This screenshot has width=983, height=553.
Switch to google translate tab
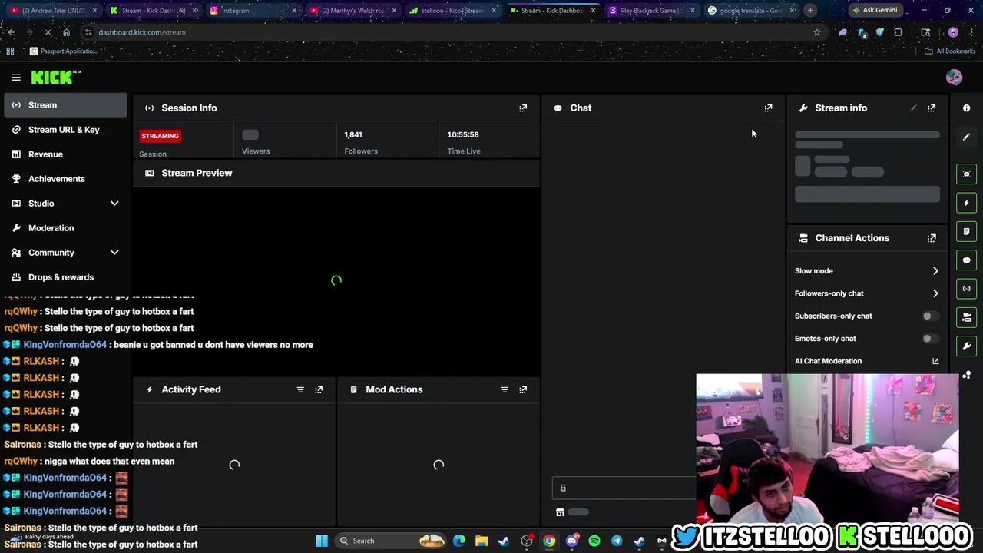point(750,11)
